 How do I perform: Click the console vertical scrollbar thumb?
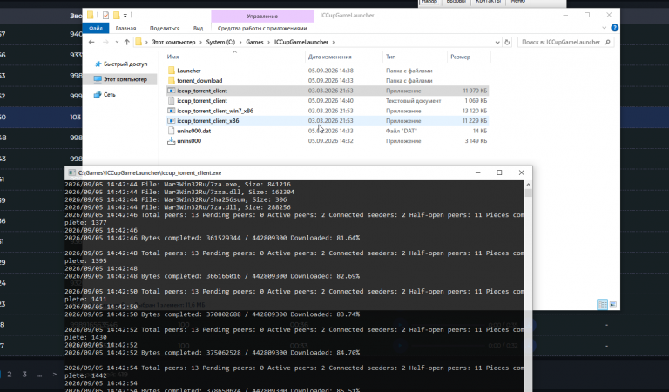(528, 193)
